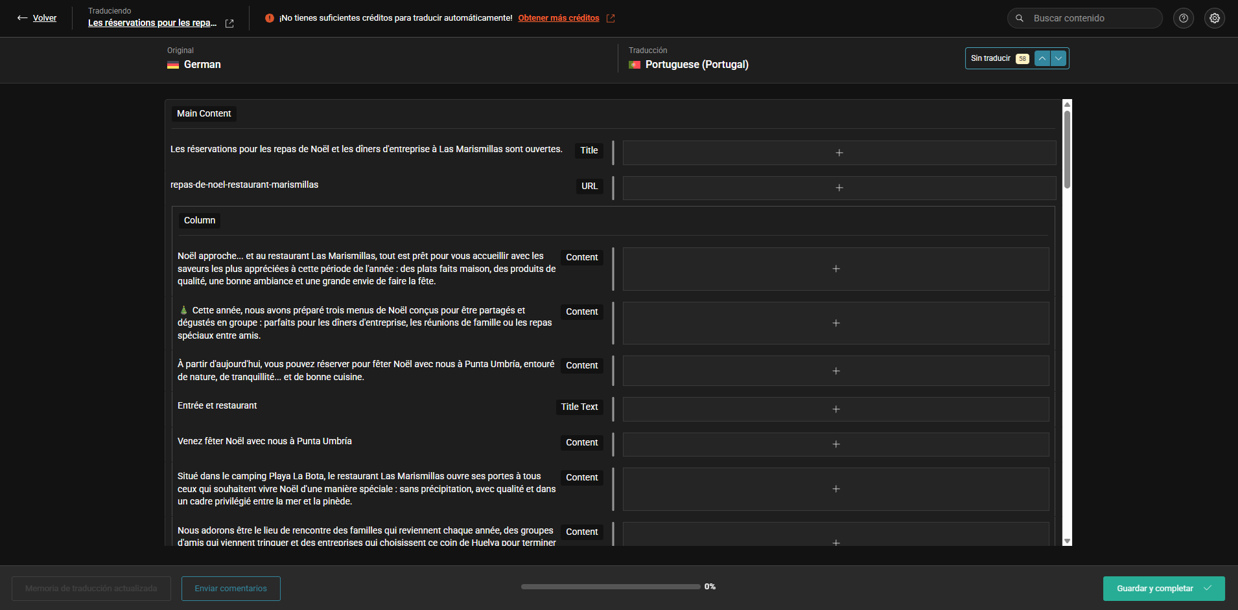Jump to next untranslated item with down chevron
Viewport: 1238px width, 610px height.
tap(1058, 58)
